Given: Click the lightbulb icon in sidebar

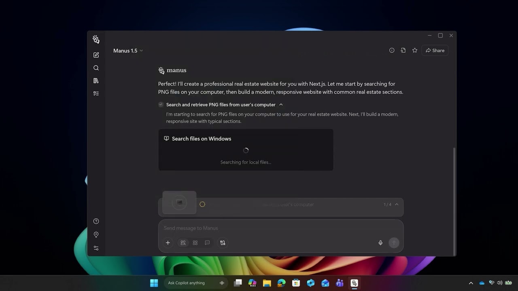Looking at the screenshot, I should tap(96, 234).
